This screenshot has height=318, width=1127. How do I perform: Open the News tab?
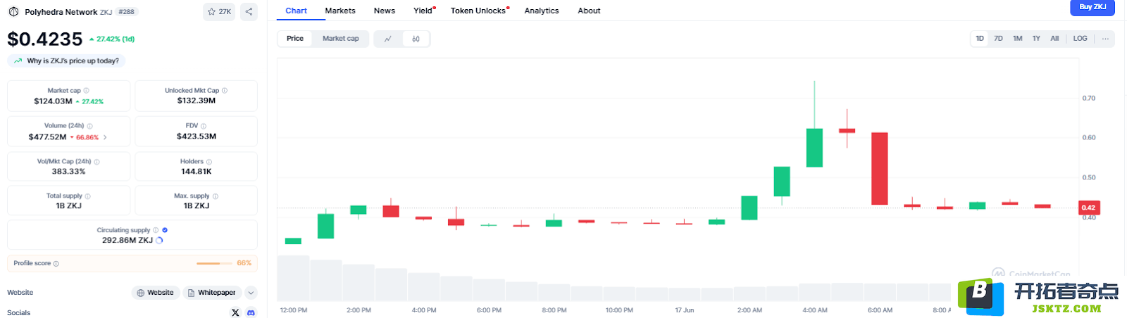pos(385,11)
